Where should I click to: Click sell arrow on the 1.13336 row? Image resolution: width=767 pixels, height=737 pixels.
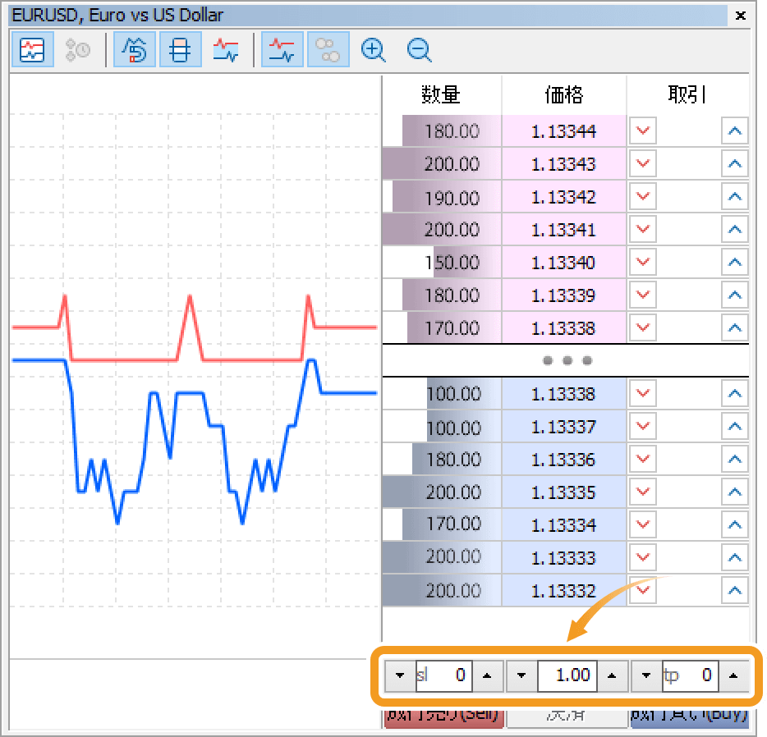point(642,459)
